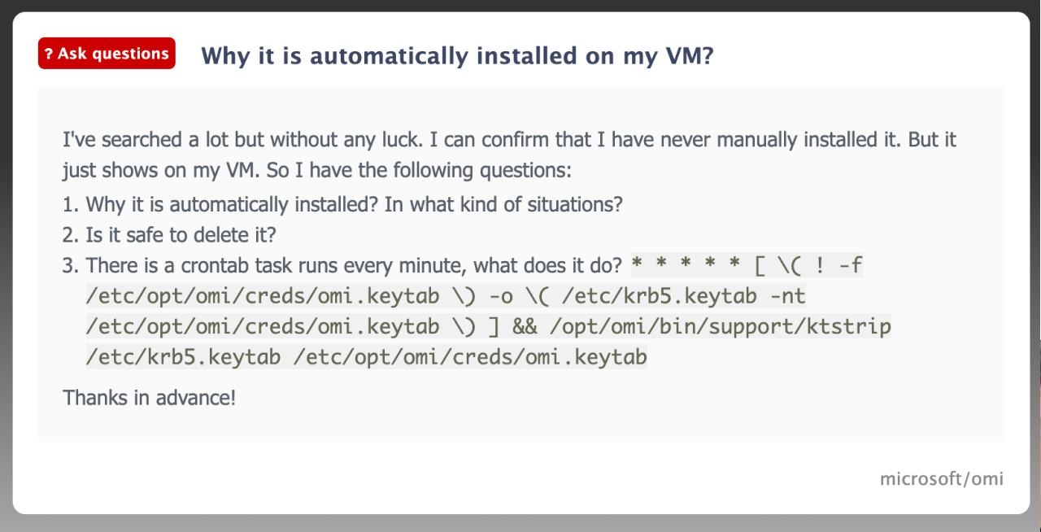The width and height of the screenshot is (1041, 532).
Task: Click the red Ask questions badge
Action: [x=107, y=54]
